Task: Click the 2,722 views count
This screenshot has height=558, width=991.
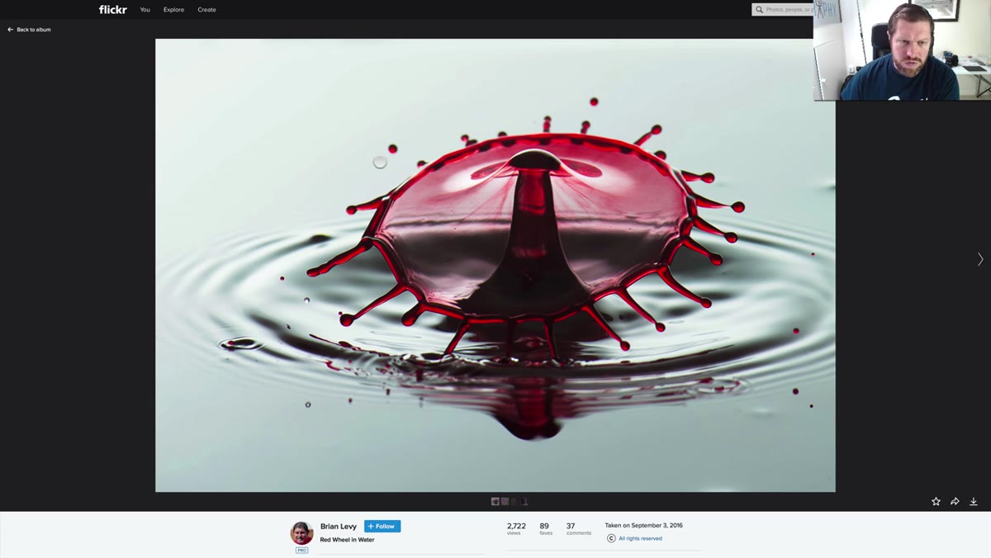Action: (516, 528)
